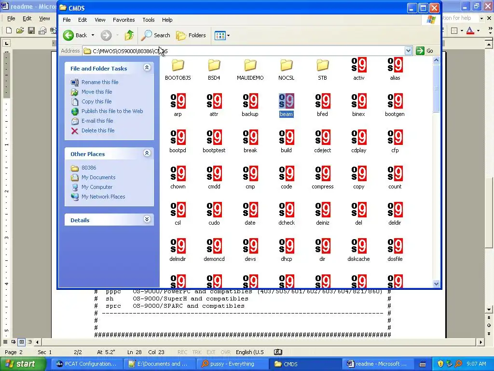Image resolution: width=494 pixels, height=371 pixels.
Task: Open Explorer View menu
Action: coord(100,19)
